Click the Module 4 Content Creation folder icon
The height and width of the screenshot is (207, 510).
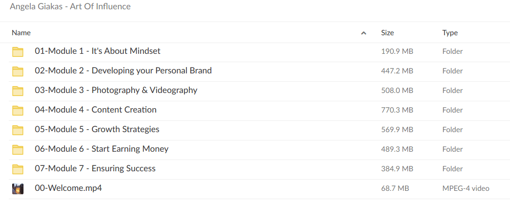point(18,110)
